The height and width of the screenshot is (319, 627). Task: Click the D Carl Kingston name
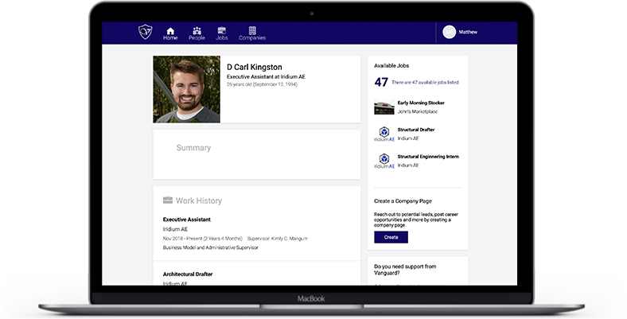(255, 67)
